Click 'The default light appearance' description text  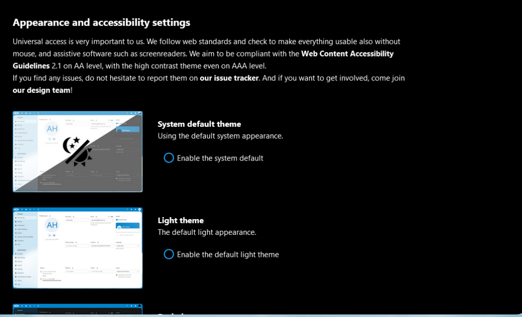click(x=206, y=232)
